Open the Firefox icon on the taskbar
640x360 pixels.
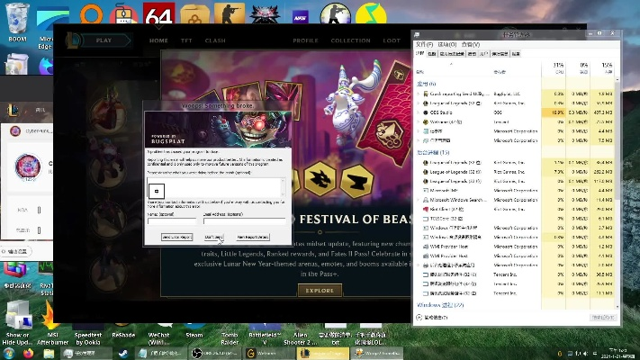tap(28, 353)
